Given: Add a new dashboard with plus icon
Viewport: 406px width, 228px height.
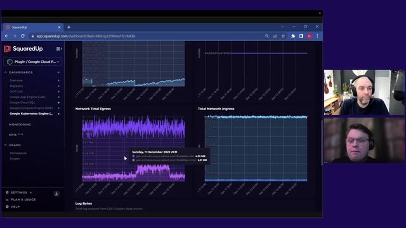Looking at the screenshot, I should click(x=58, y=72).
